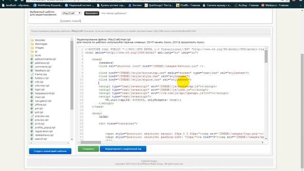Click the JavaRush bookmark icon

pyautogui.click(x=3, y=5)
